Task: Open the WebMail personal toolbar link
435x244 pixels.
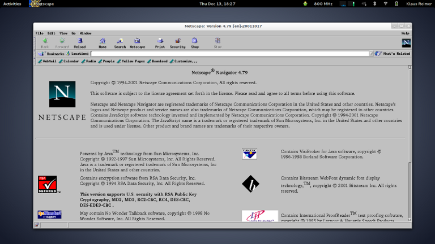Action: [x=47, y=61]
